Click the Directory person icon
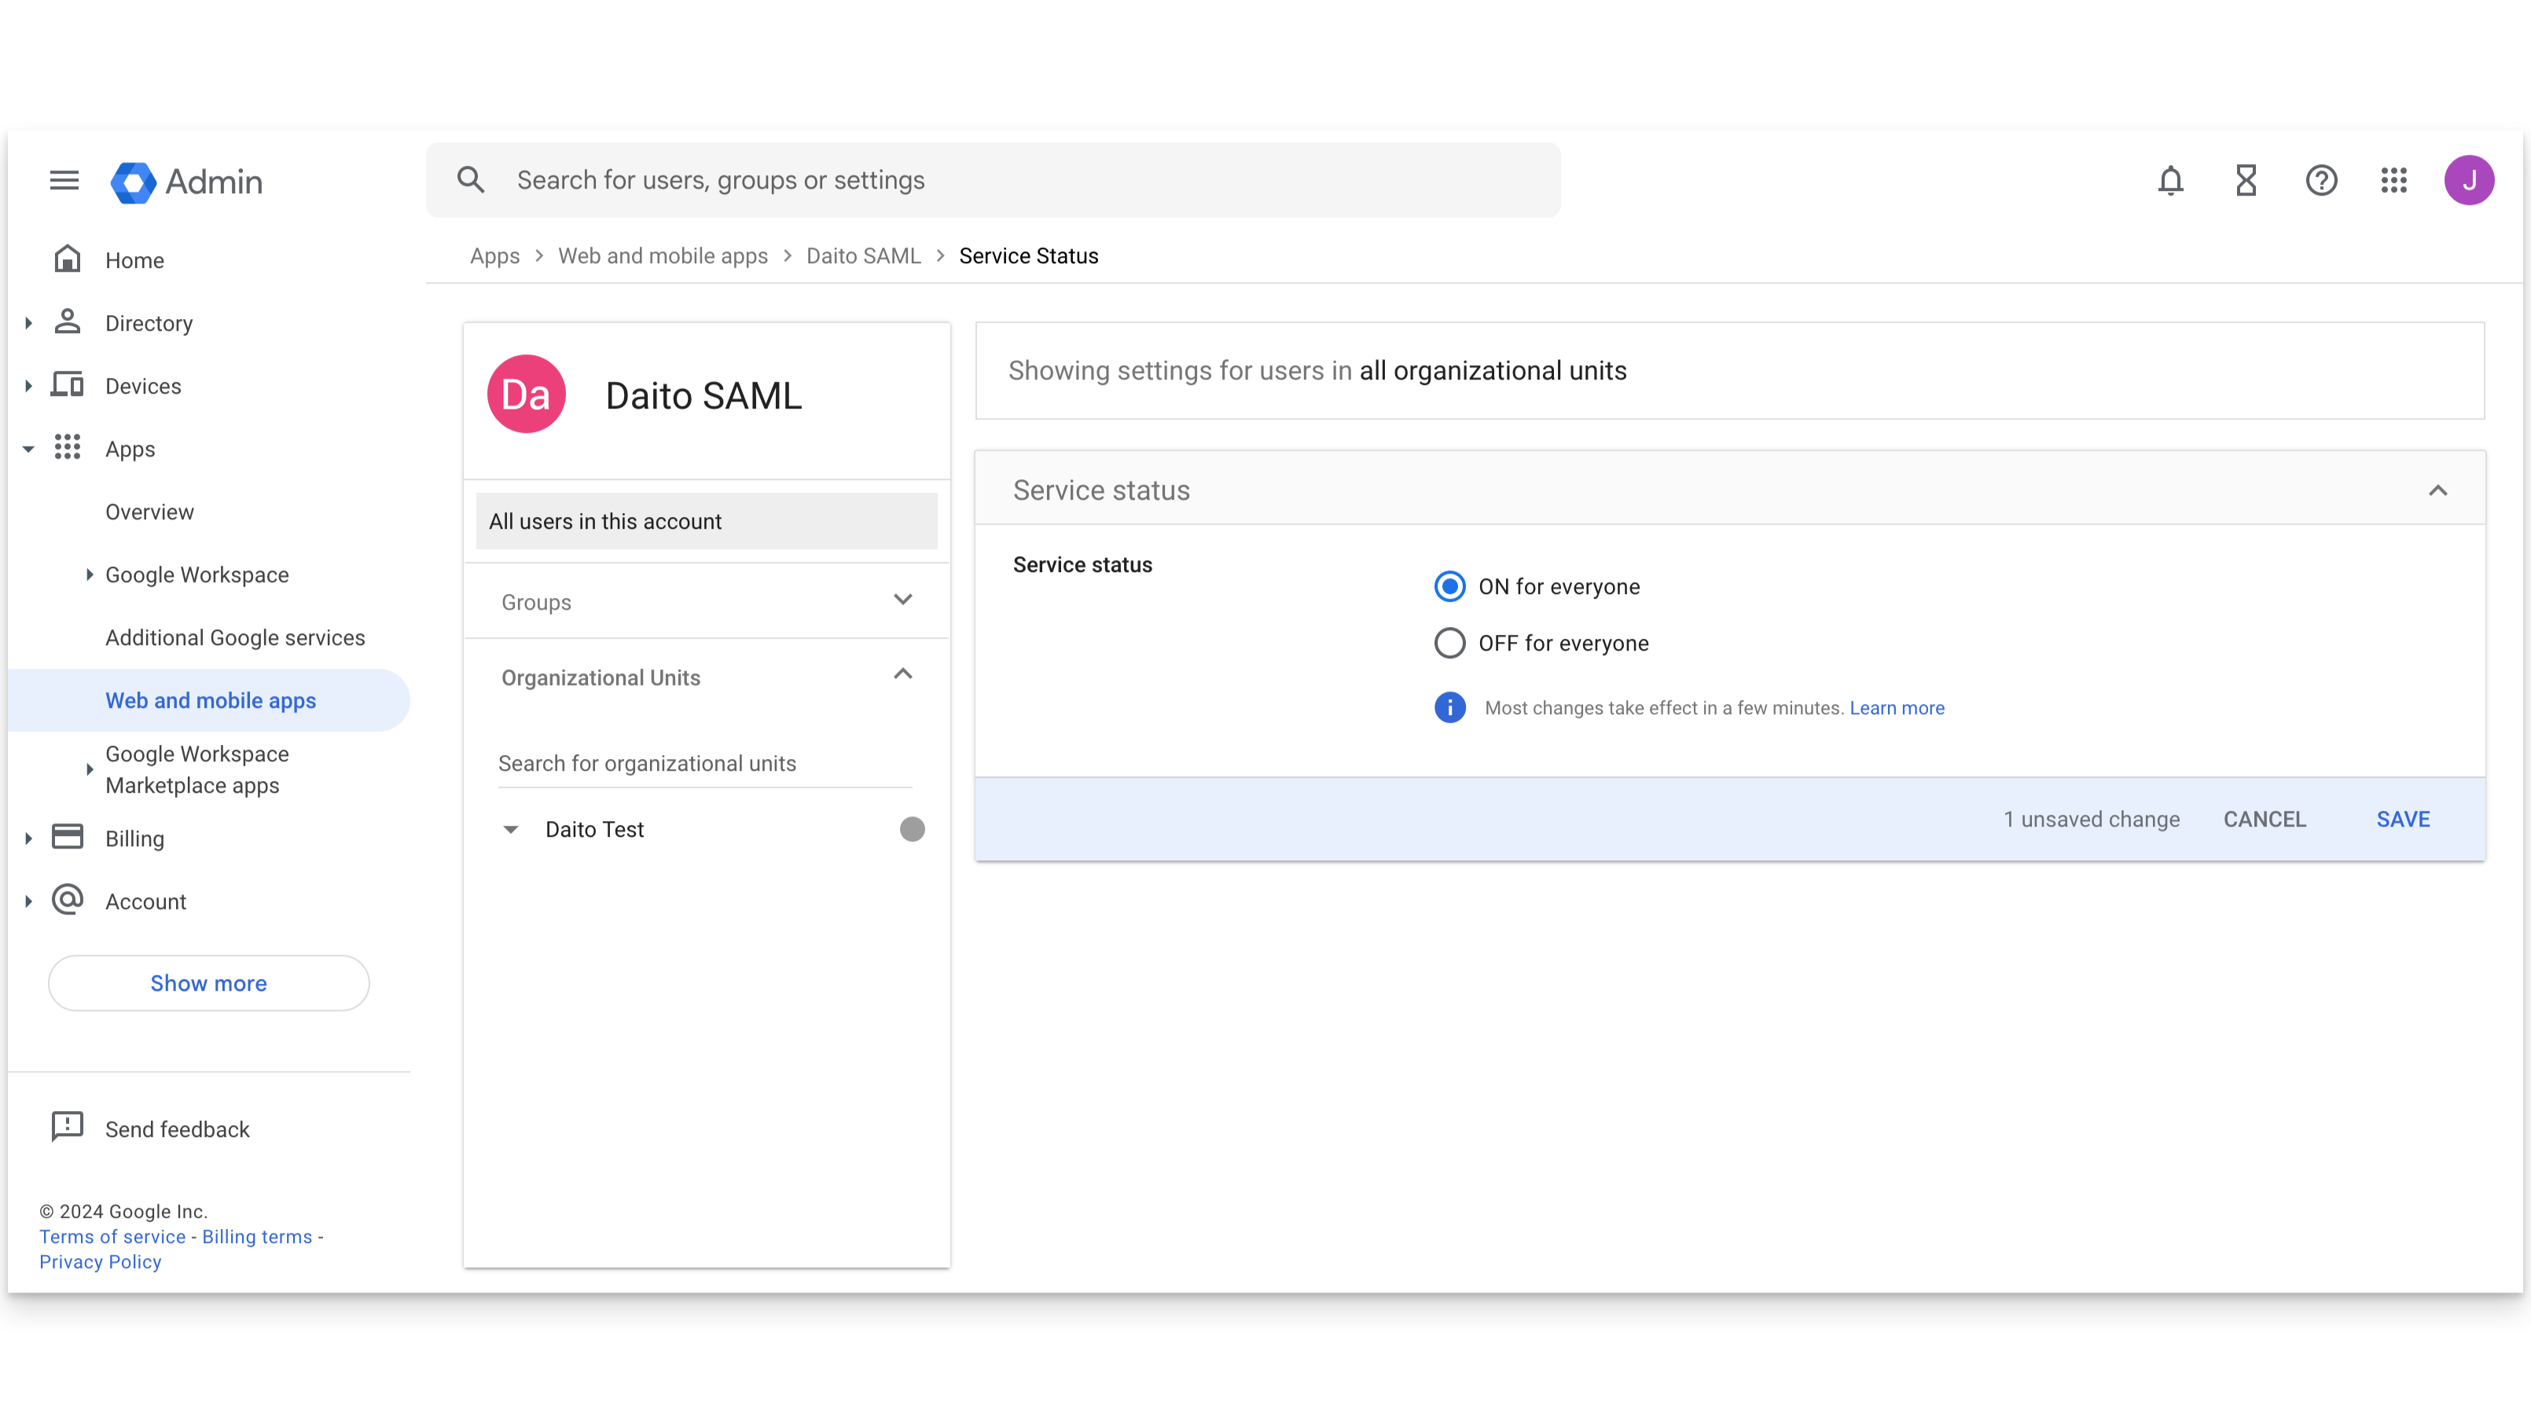The image size is (2531, 1423). (x=67, y=322)
